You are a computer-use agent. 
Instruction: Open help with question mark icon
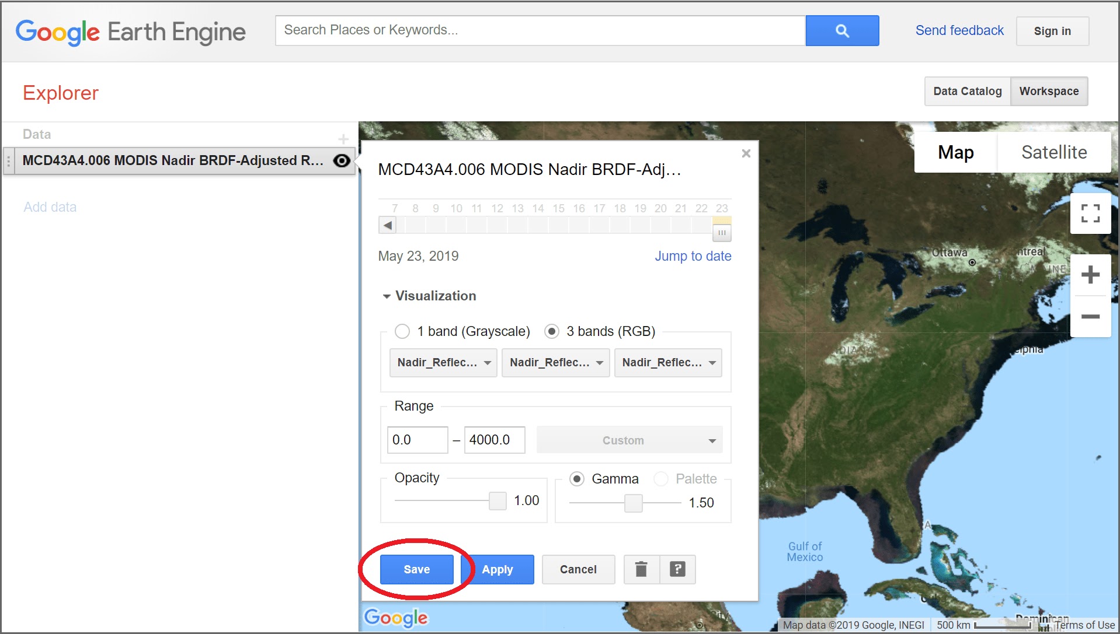[x=677, y=569]
